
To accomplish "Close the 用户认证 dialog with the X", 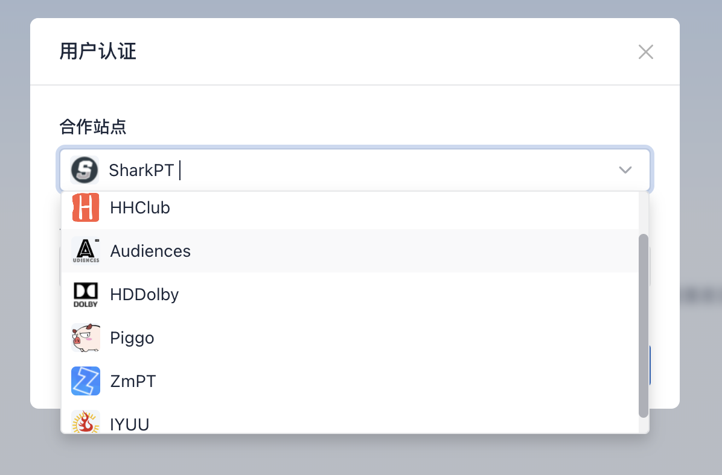I will tap(645, 52).
